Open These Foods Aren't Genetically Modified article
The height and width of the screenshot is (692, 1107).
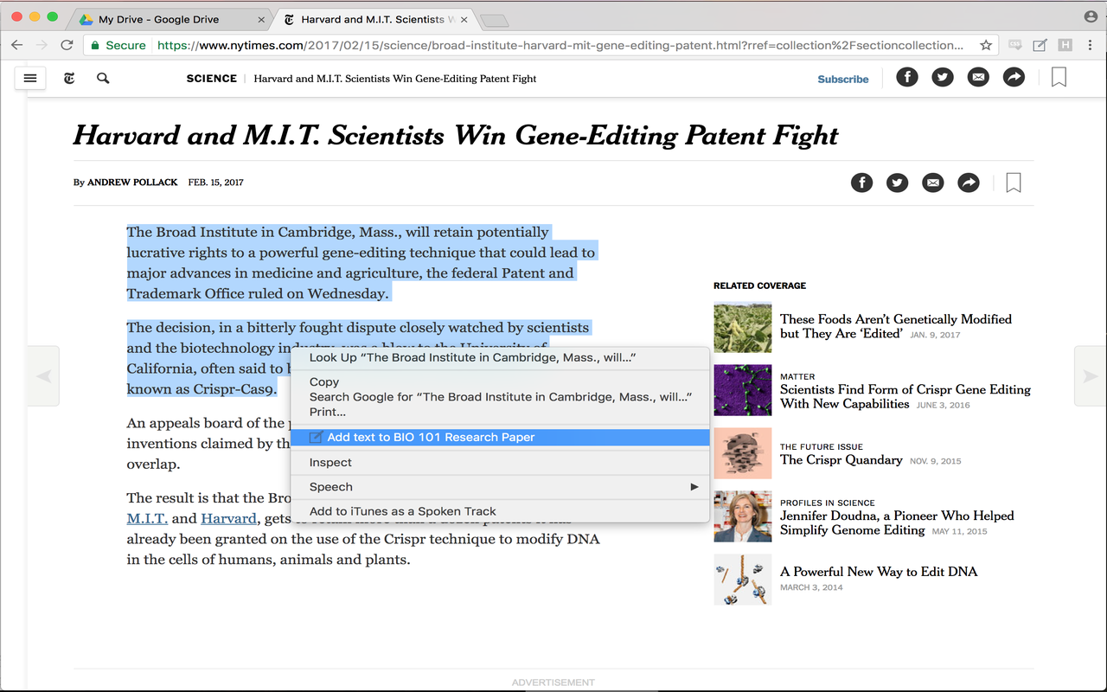point(896,326)
